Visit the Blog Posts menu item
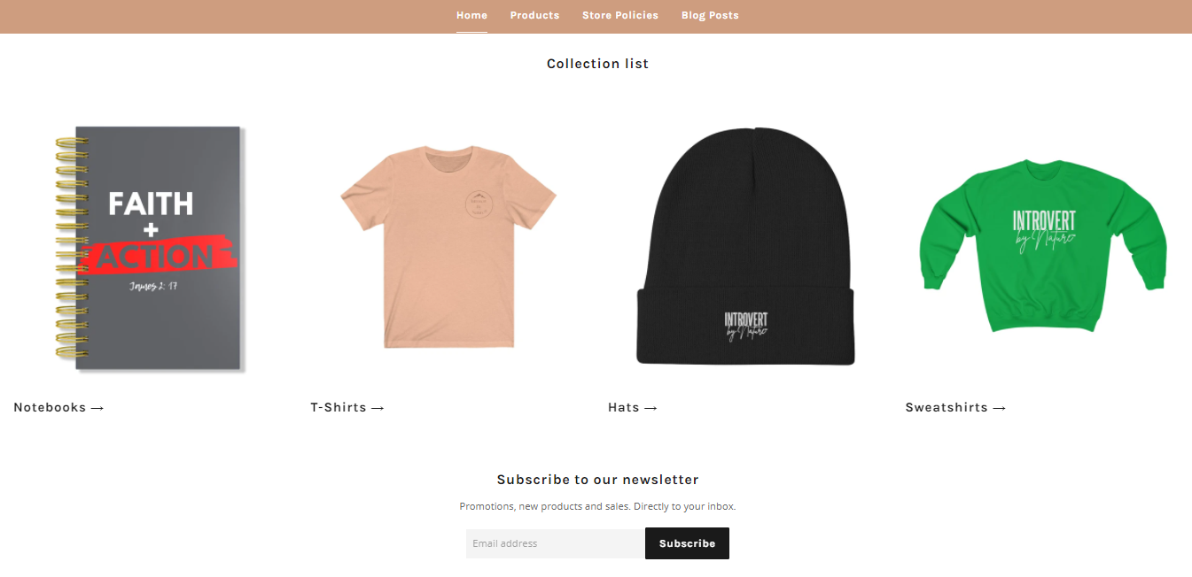 pos(710,15)
